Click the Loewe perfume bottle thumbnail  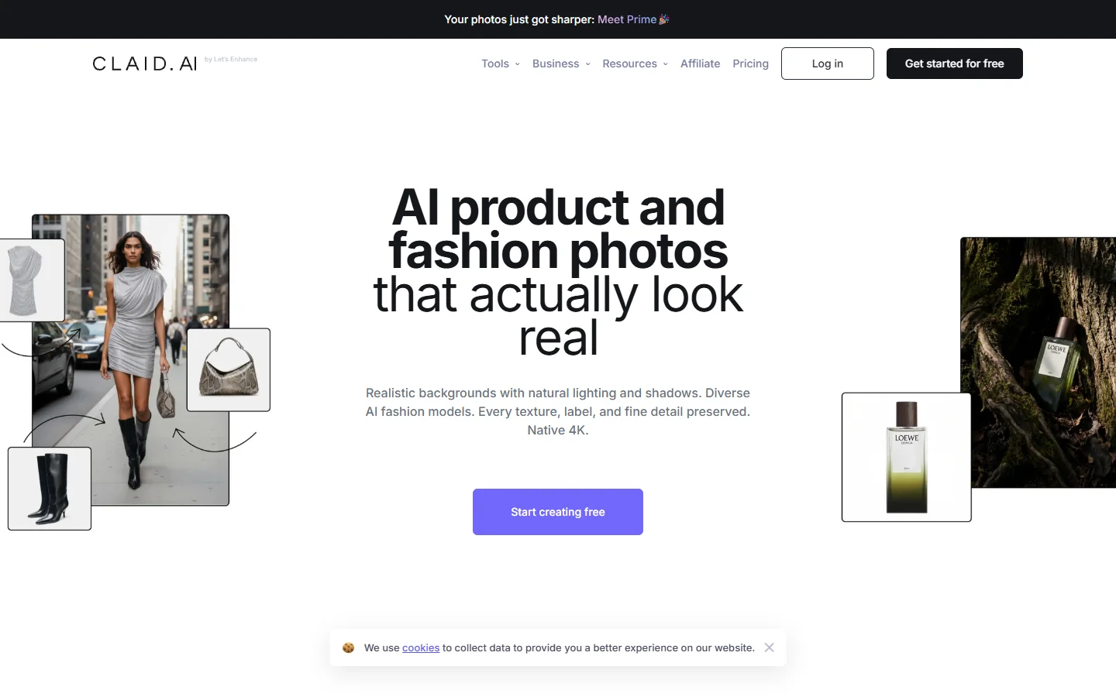coord(905,457)
